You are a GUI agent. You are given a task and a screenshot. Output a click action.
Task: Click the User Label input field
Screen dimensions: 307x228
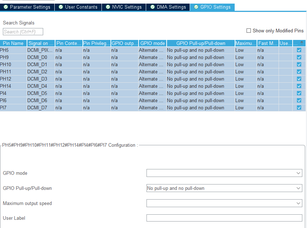[x=224, y=218]
